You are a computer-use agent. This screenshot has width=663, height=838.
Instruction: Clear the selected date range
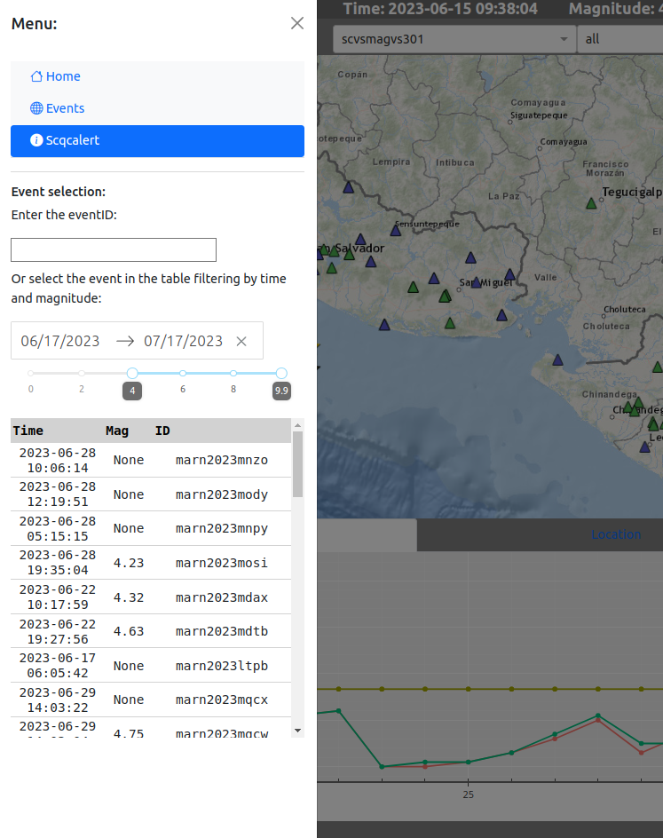point(241,341)
